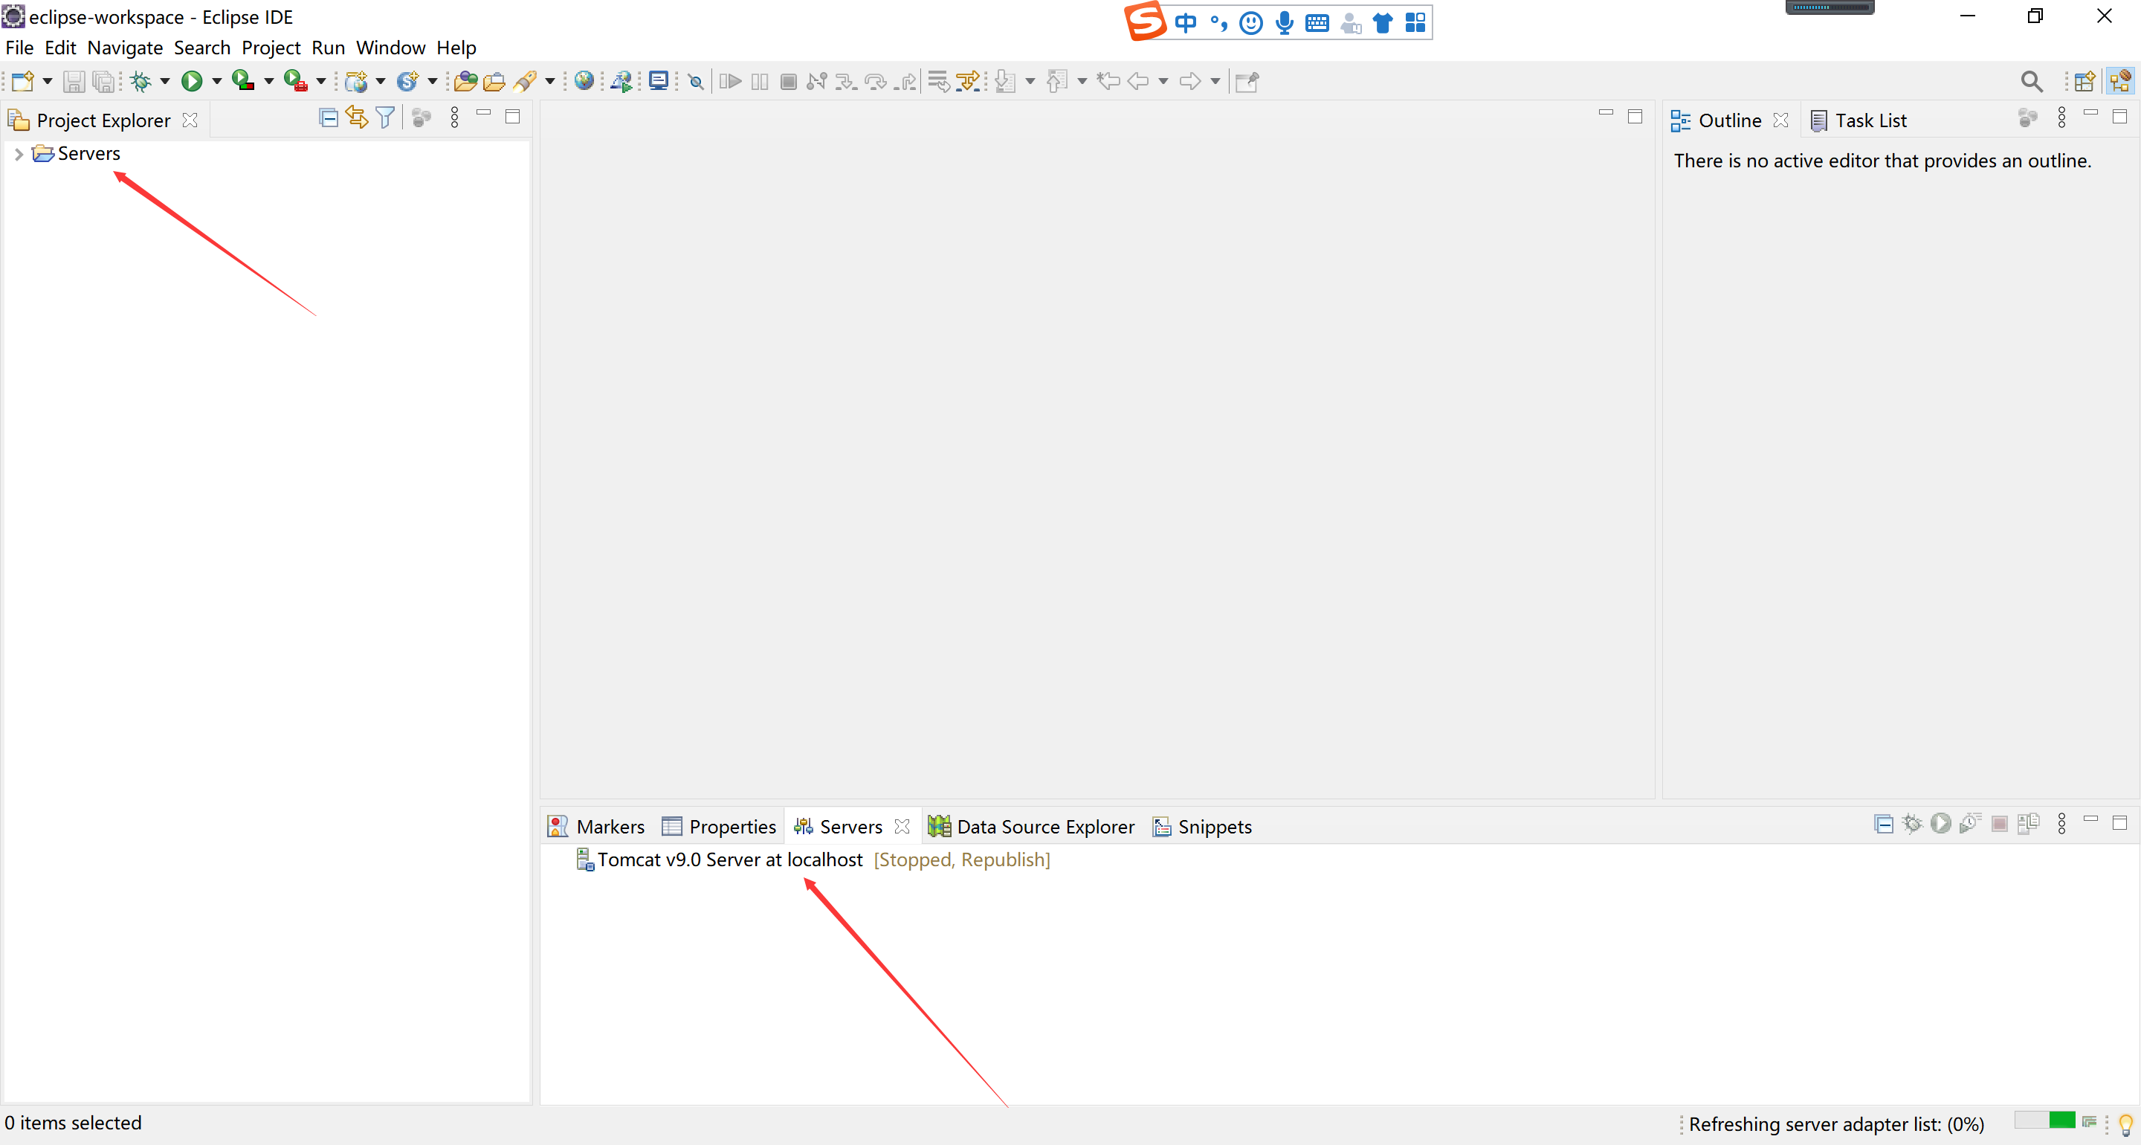Click the Open Web Browser globe icon
Image resolution: width=2141 pixels, height=1145 pixels.
click(585, 80)
